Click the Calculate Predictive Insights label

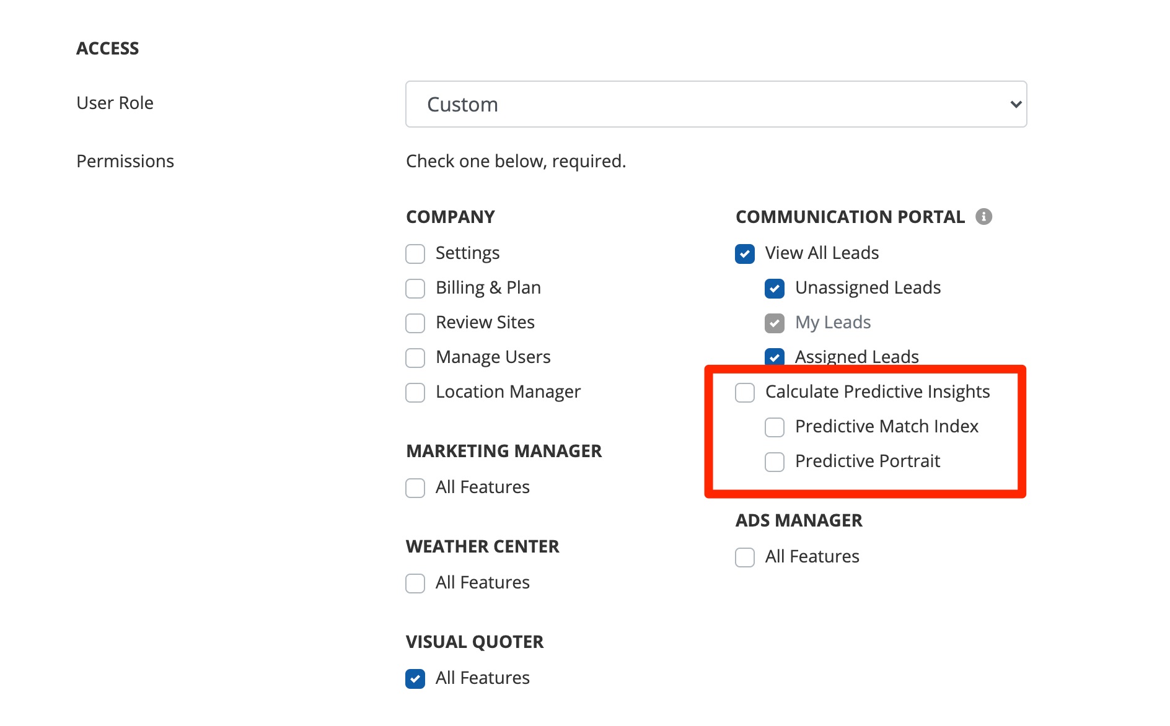click(877, 392)
